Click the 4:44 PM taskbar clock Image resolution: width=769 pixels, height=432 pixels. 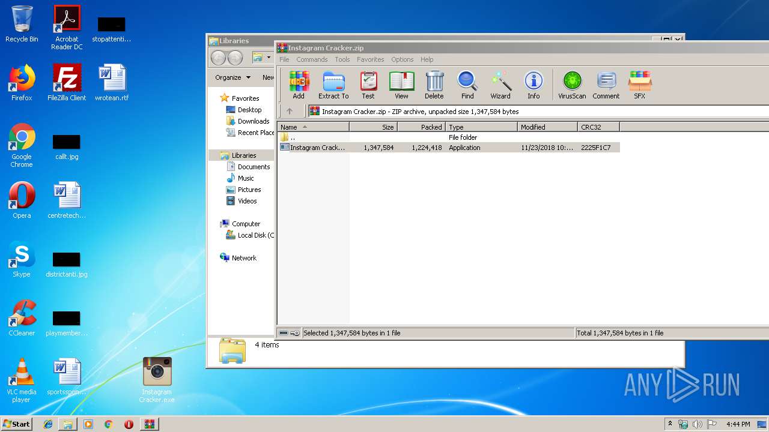click(x=738, y=424)
